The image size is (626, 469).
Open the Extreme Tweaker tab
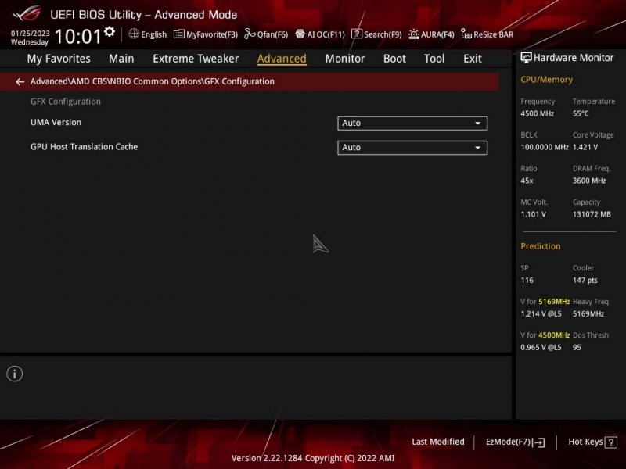coord(196,59)
